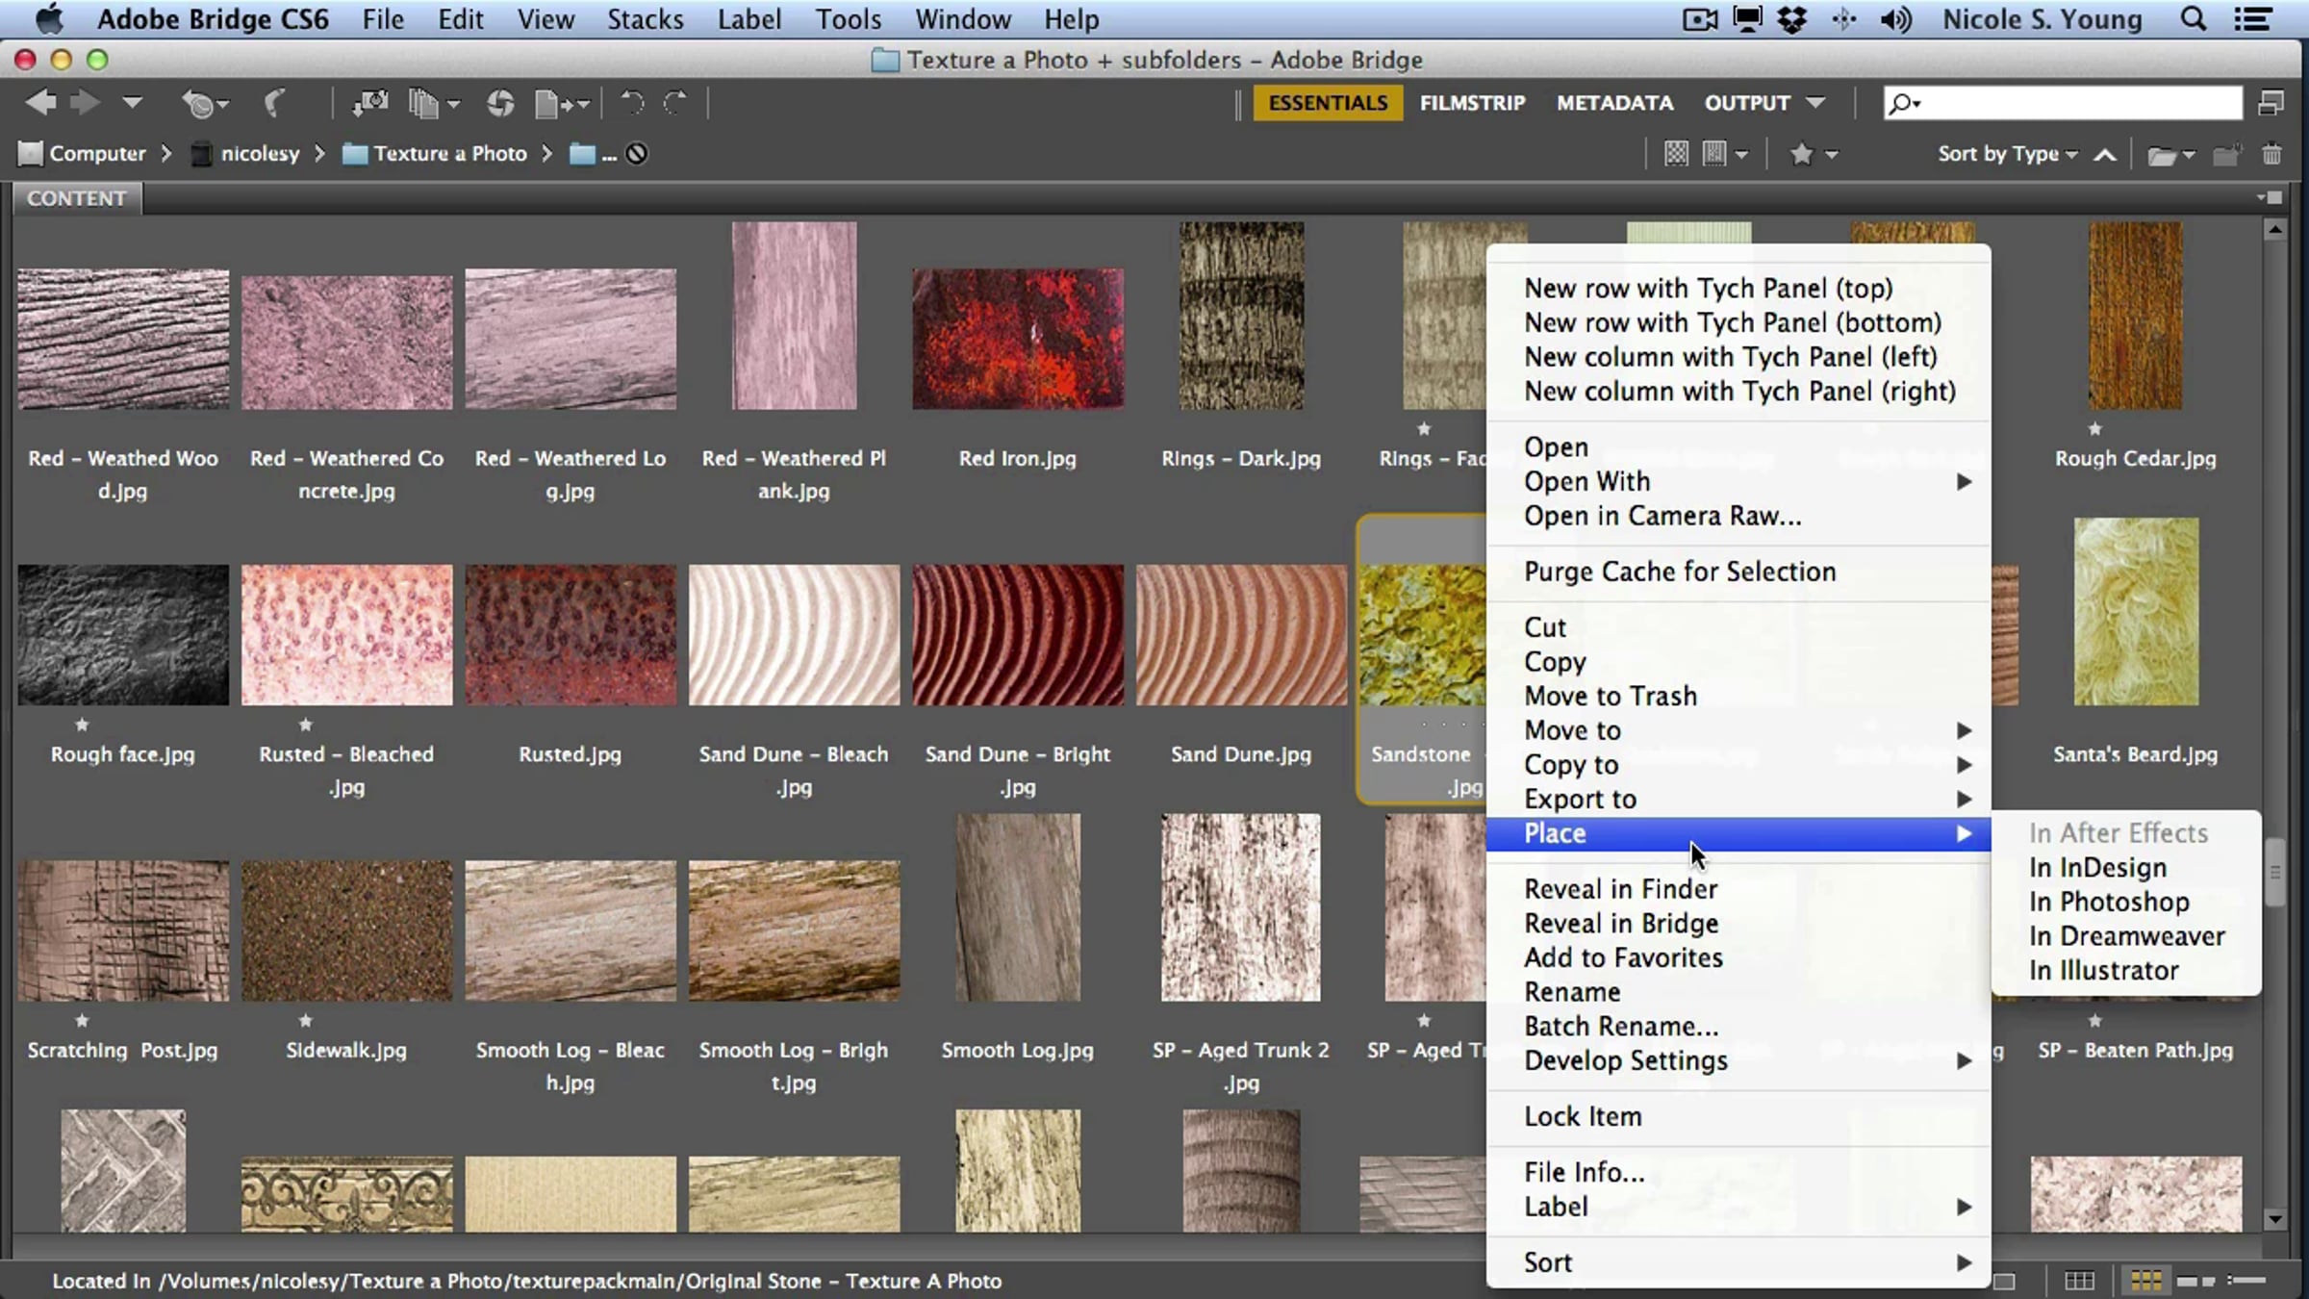
Task: Open the recent folders history dropdown arrow
Action: (132, 102)
